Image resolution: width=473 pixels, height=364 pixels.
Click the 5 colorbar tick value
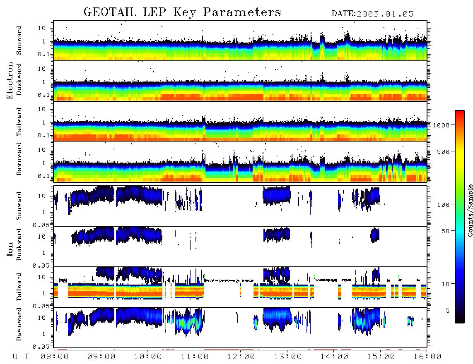tap(448, 310)
